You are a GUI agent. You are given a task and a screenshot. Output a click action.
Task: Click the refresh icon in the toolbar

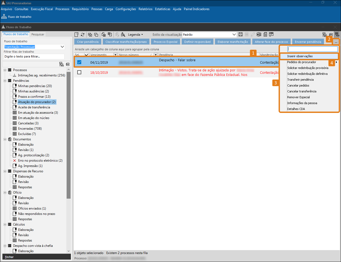pyautogui.click(x=83, y=35)
